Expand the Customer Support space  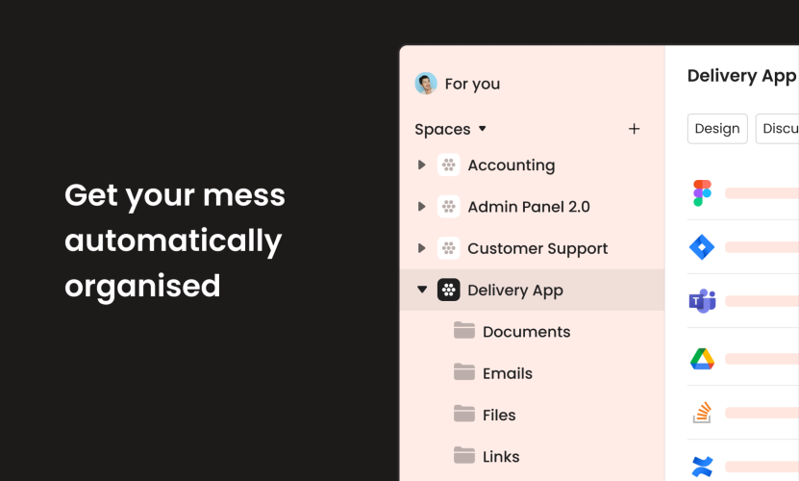[421, 248]
